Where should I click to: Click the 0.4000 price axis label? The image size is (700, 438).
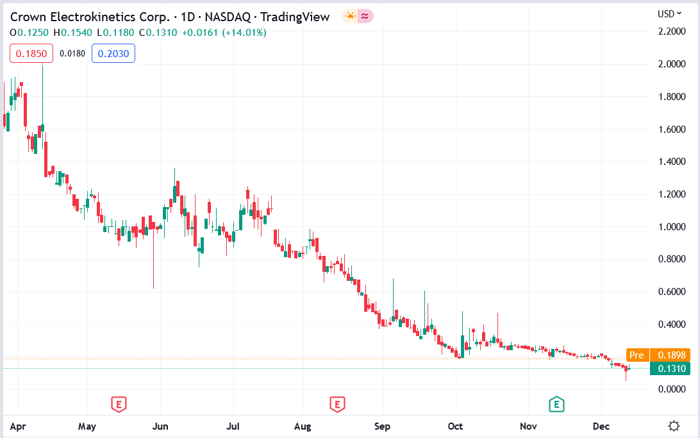(672, 324)
